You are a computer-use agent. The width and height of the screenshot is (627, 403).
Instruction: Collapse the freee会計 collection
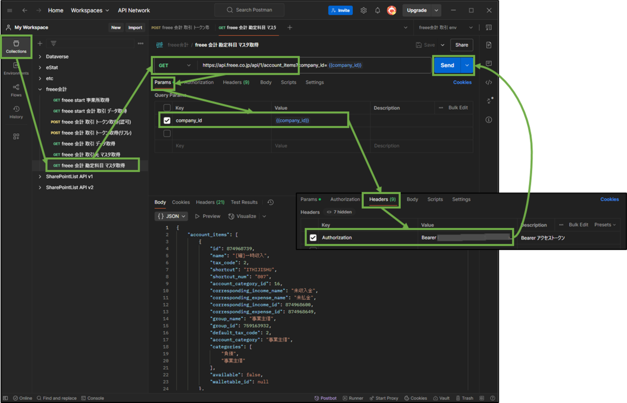tap(40, 89)
